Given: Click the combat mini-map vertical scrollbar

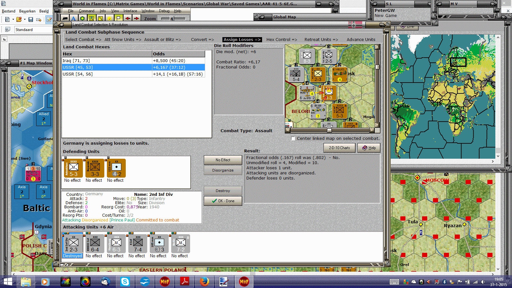Looking at the screenshot, I should [378, 86].
